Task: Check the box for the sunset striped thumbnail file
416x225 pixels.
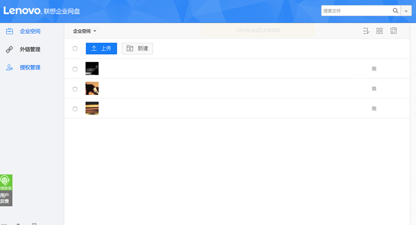Action: [x=75, y=109]
